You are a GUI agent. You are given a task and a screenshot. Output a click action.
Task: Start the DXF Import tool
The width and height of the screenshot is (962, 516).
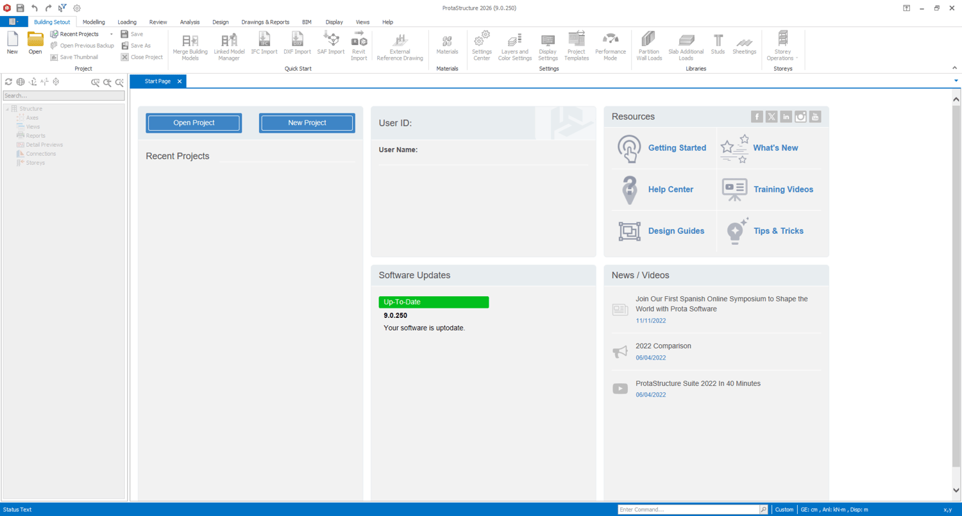coord(297,44)
